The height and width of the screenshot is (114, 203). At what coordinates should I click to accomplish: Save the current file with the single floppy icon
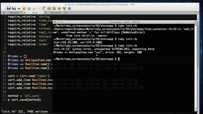9,8
